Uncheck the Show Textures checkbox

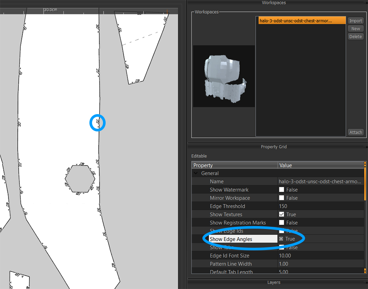click(282, 214)
